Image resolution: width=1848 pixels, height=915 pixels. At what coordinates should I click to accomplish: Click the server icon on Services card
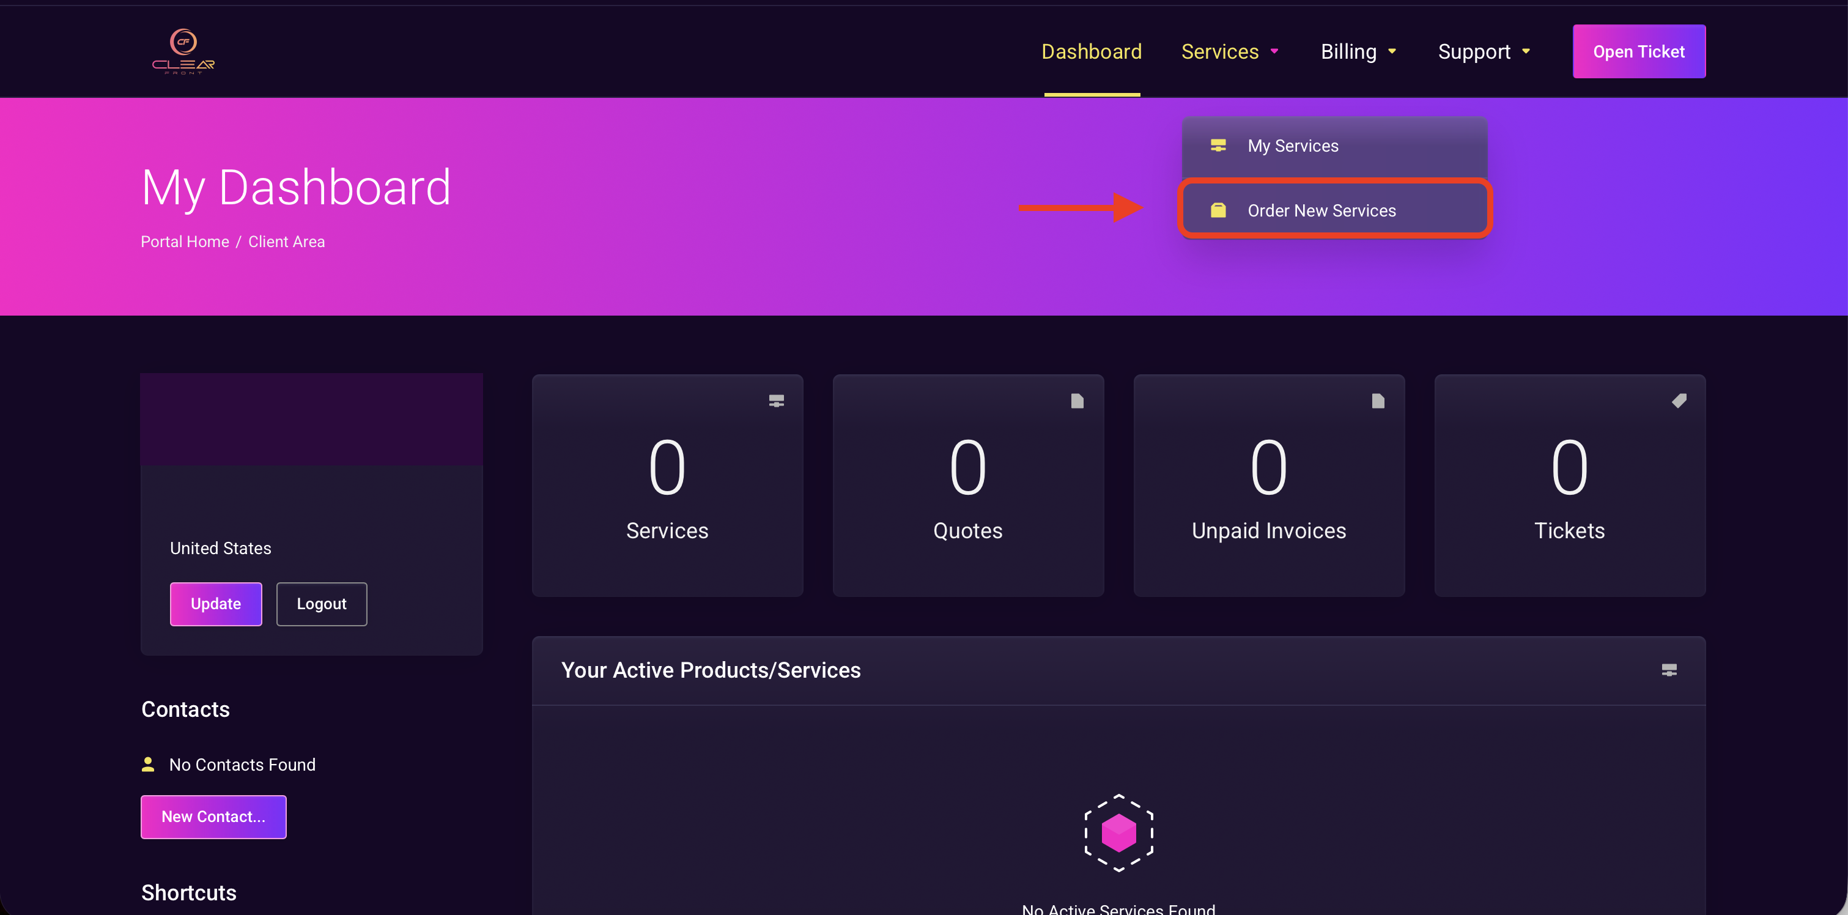[x=776, y=401]
